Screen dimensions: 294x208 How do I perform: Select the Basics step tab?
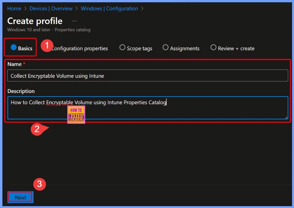pos(21,48)
